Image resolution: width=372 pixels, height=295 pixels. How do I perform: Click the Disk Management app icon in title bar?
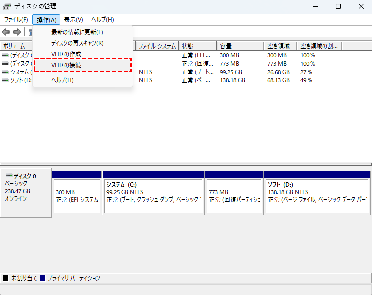[x=7, y=7]
